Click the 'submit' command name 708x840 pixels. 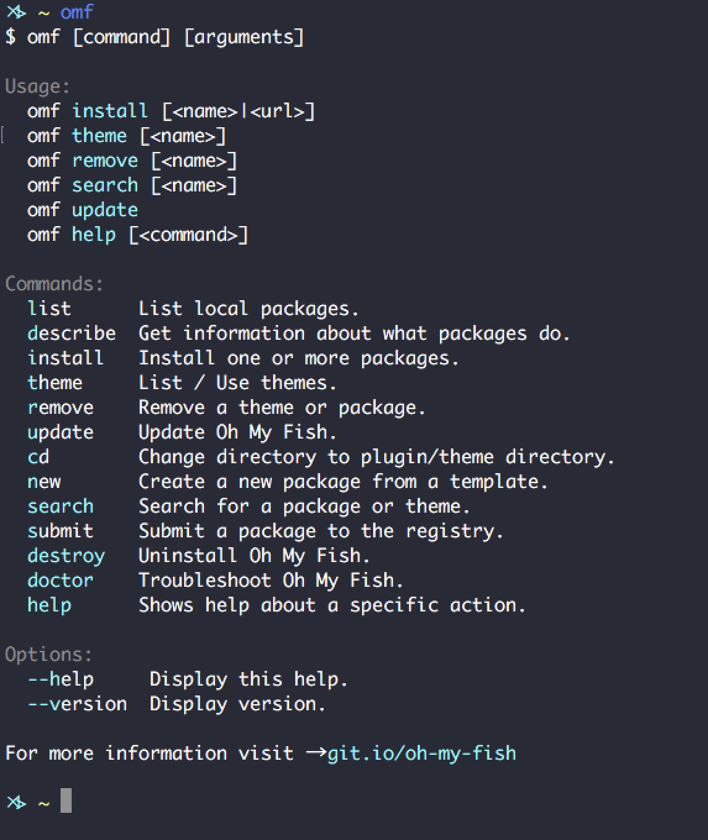[61, 531]
